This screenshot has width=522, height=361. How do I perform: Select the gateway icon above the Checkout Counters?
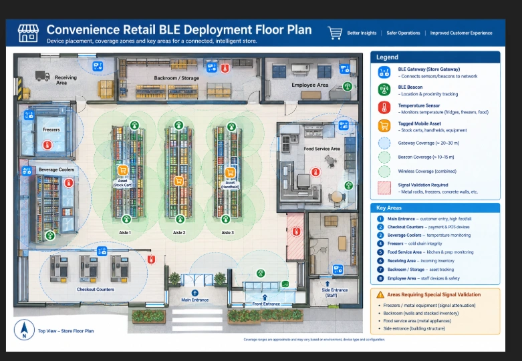pos(102,251)
